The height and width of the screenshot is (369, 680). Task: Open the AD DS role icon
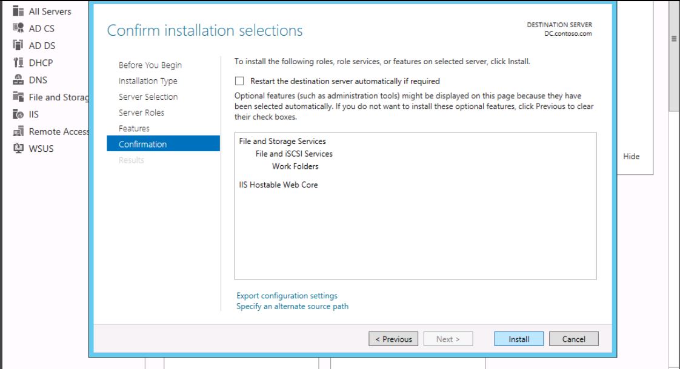click(18, 45)
